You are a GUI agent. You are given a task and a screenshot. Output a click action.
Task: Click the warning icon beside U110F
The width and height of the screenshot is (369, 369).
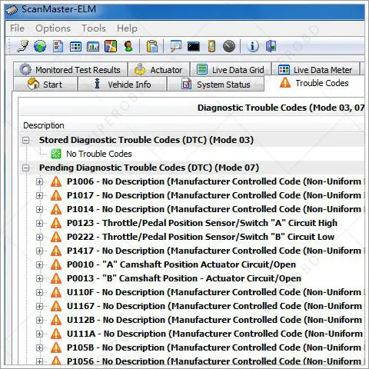56,292
